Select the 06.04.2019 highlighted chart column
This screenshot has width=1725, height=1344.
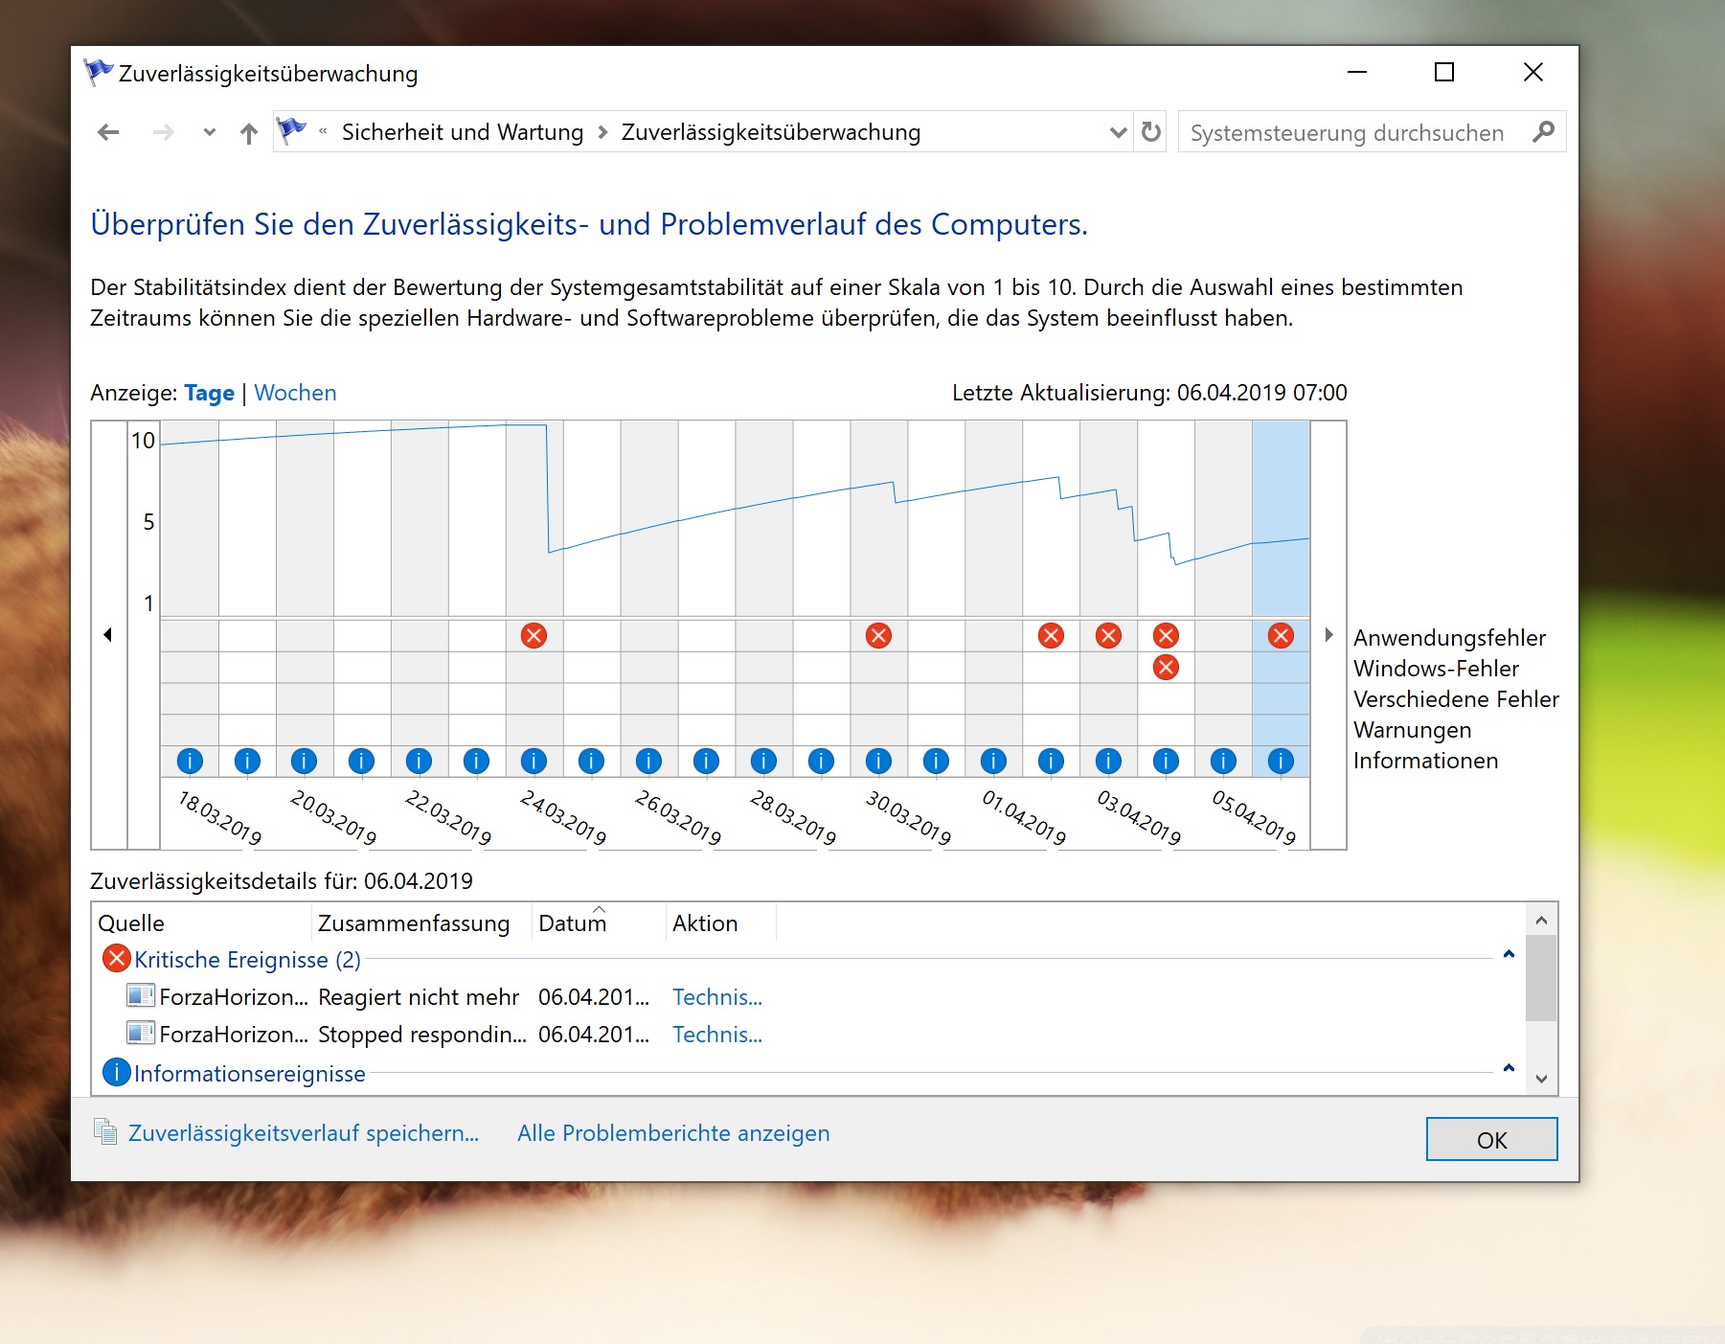[1281, 599]
